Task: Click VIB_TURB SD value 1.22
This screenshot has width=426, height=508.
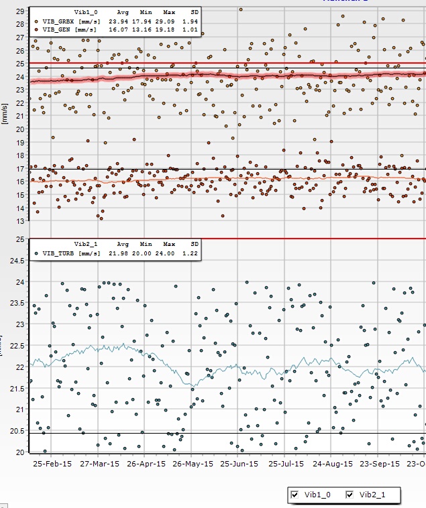Action: tap(190, 253)
